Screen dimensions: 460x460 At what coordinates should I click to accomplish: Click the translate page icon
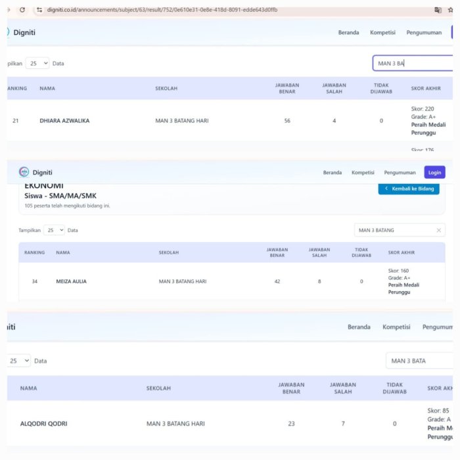pos(438,10)
